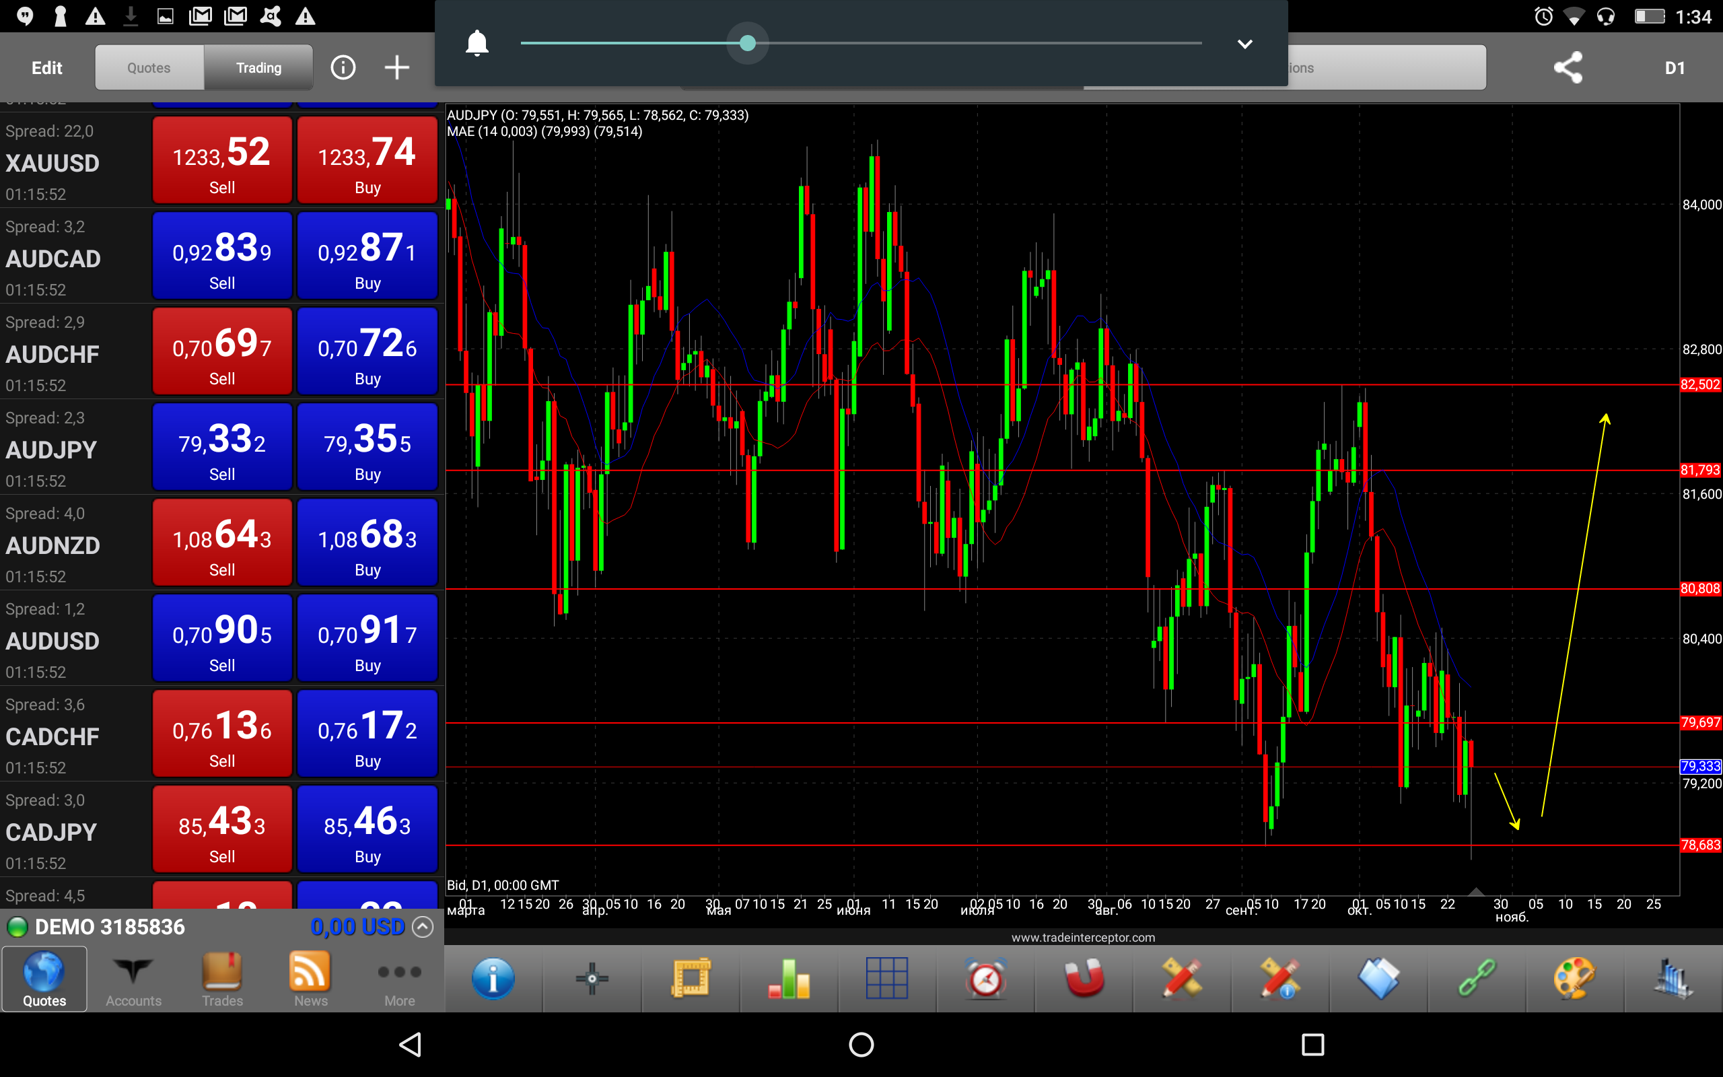Tap the Edit button

[47, 68]
